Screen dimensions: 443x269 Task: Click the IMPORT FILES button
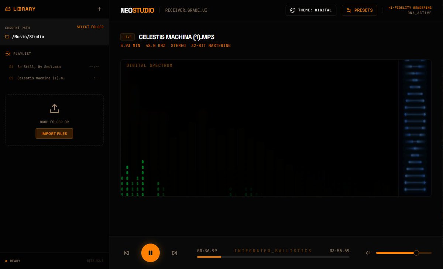coord(54,133)
